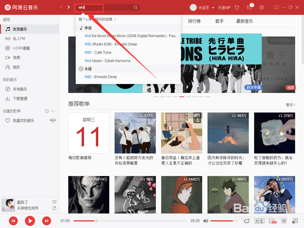Open playlist 春日鸡血 cover
The image size is (304, 228).
181,133
